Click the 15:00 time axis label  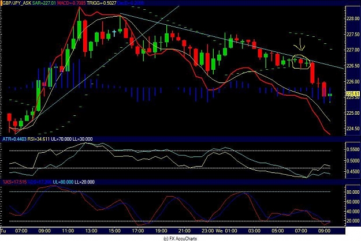(x=114, y=231)
